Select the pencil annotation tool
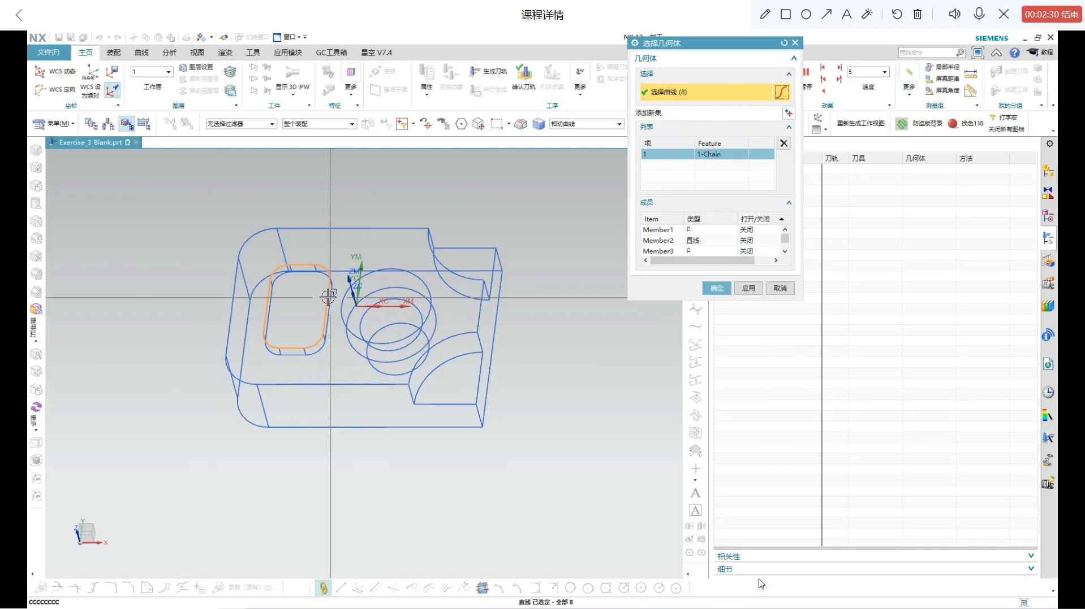 (765, 14)
